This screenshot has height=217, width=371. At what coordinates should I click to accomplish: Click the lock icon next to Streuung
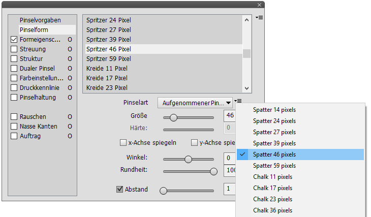pyautogui.click(x=70, y=49)
